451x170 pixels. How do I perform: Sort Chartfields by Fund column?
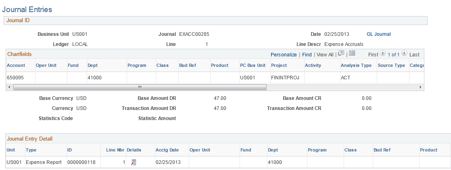(x=73, y=65)
